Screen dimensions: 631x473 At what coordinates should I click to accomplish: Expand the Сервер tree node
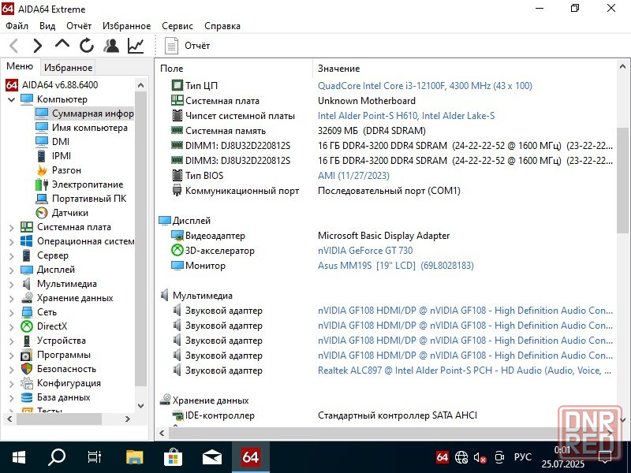point(11,255)
